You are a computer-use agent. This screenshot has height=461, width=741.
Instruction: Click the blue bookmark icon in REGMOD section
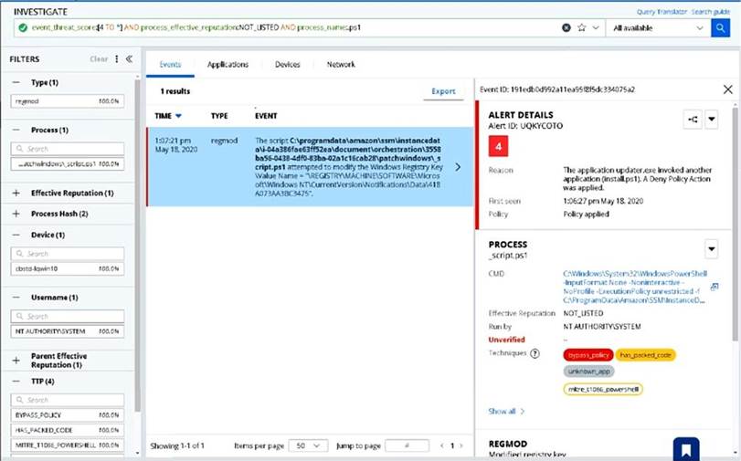coord(685,448)
